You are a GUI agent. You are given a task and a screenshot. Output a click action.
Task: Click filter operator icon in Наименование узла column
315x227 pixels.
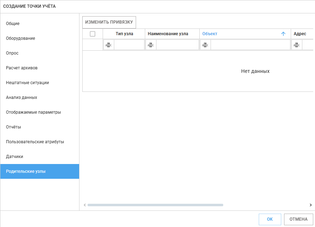[151, 45]
